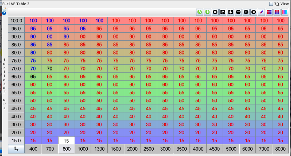Open the blue question mark help icon
The image size is (291, 156).
click(4, 13)
